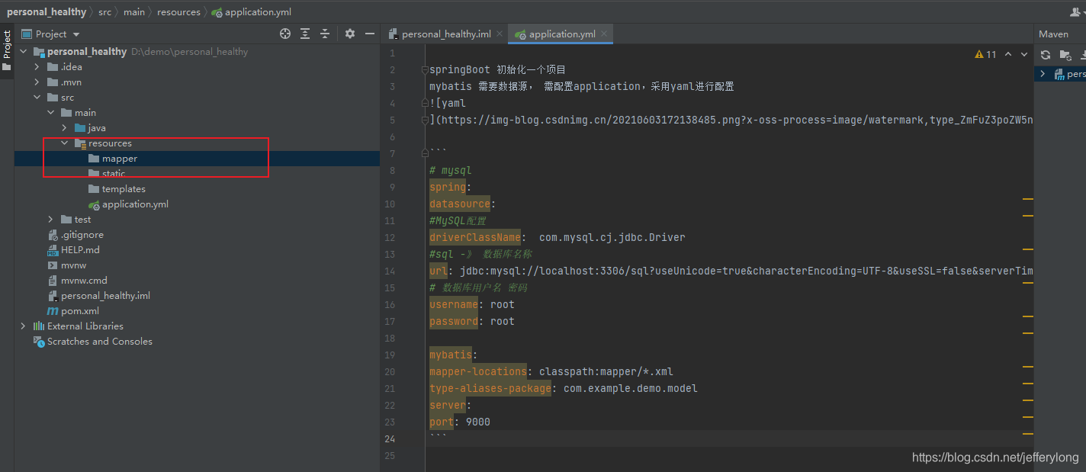Click the Maven panel title
The image size is (1086, 472).
[1053, 34]
